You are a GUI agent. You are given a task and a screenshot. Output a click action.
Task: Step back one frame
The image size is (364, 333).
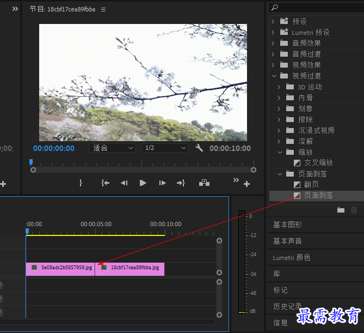[x=124, y=183]
